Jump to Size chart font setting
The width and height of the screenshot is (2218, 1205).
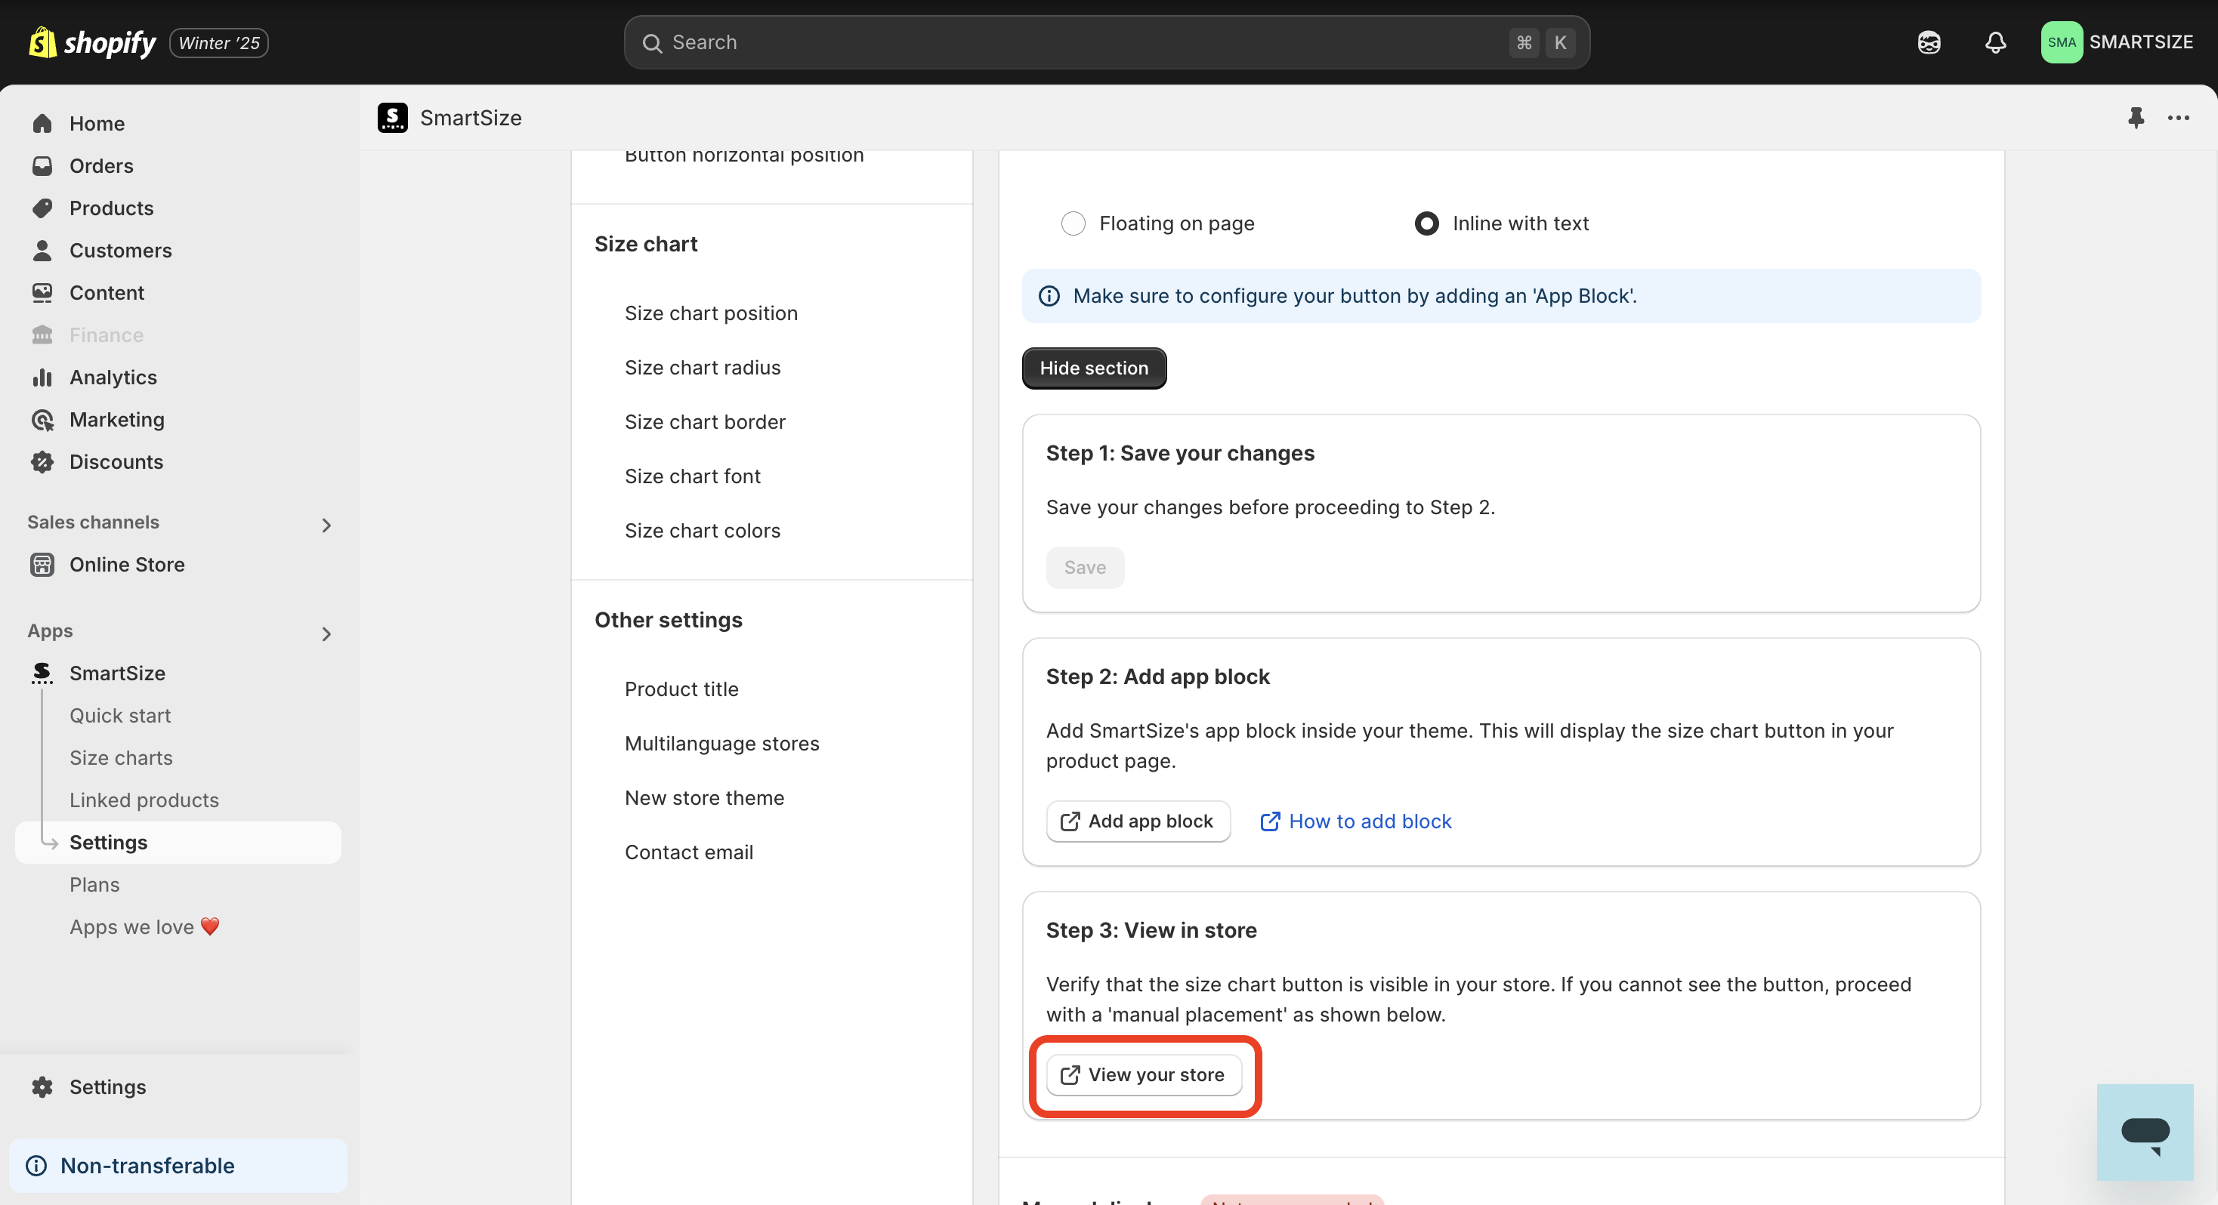tap(692, 476)
